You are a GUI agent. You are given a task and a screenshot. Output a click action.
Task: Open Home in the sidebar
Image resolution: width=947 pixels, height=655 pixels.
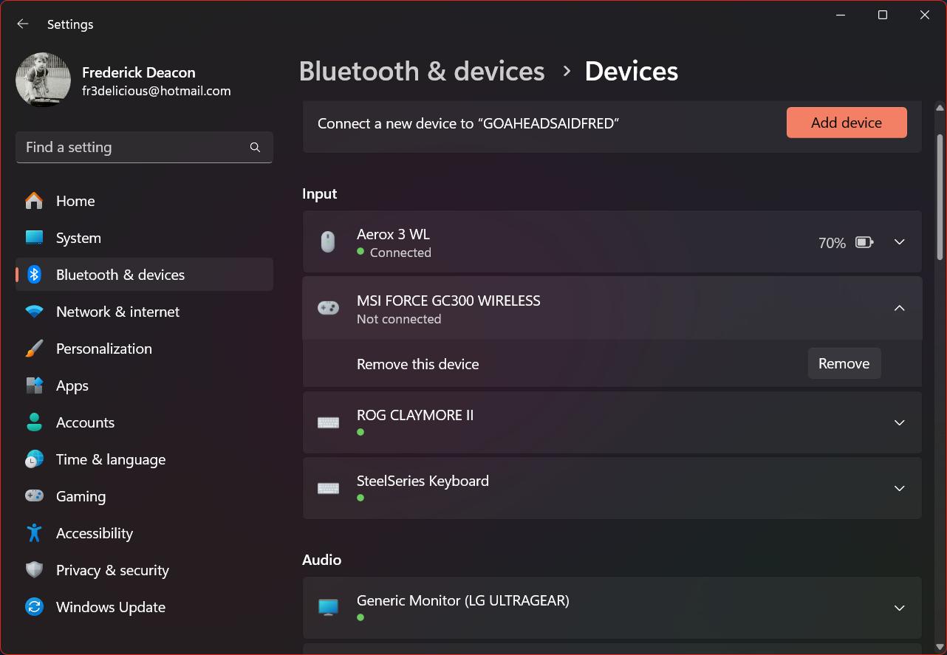click(144, 201)
